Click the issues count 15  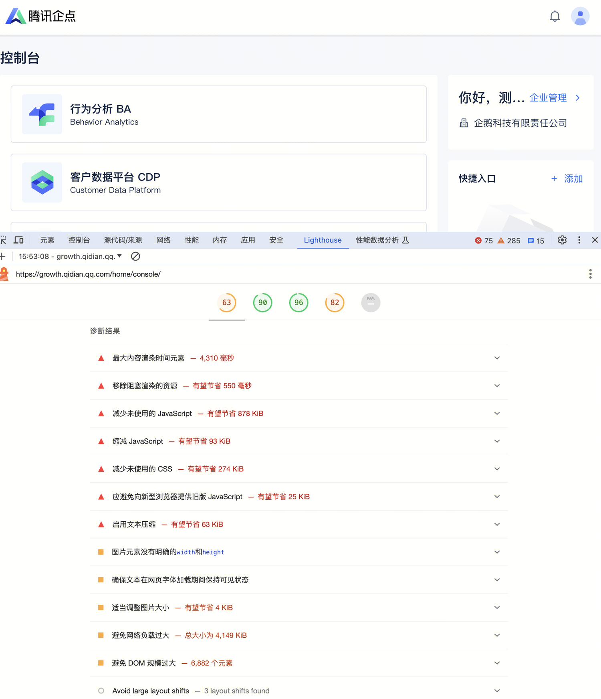[x=536, y=241]
